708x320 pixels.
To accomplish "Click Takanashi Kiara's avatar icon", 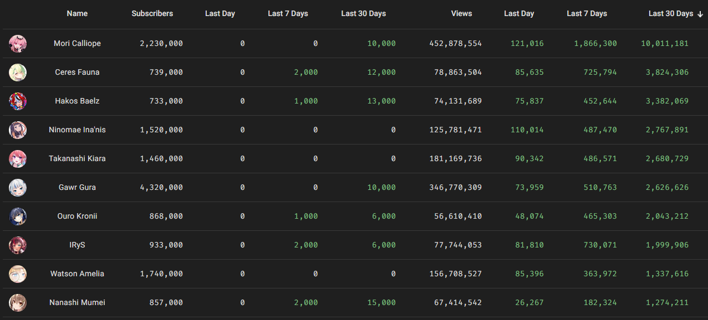I will coord(18,159).
